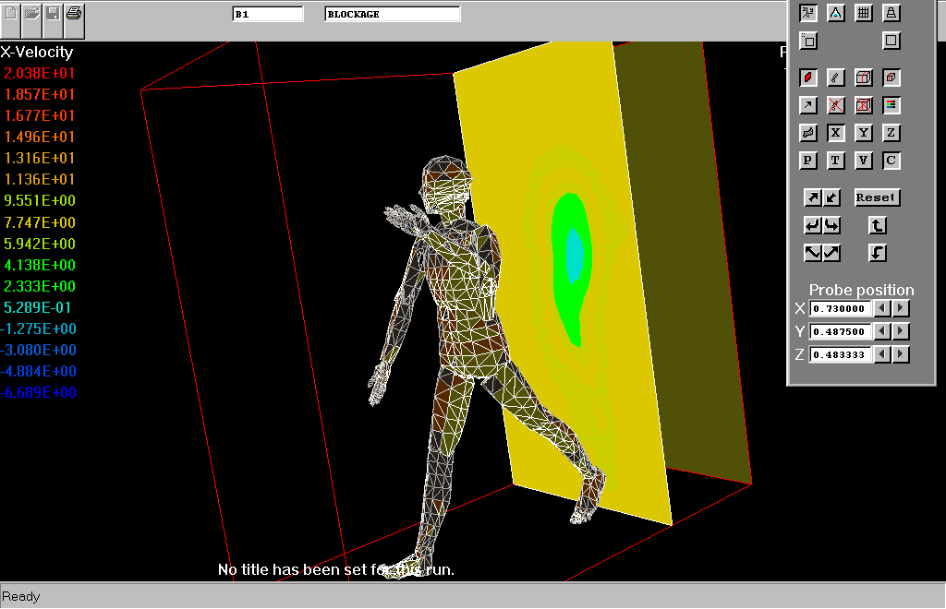Select the Y slice plane button

click(x=863, y=133)
